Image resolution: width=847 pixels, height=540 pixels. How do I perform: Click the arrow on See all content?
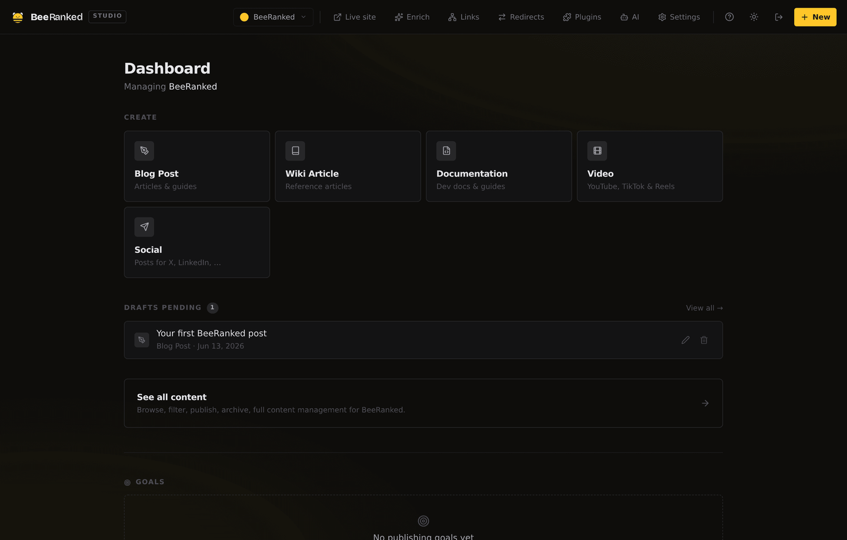click(x=705, y=403)
